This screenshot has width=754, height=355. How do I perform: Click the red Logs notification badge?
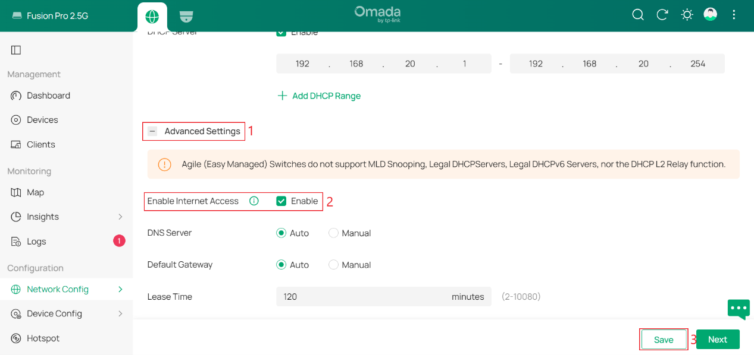click(119, 241)
